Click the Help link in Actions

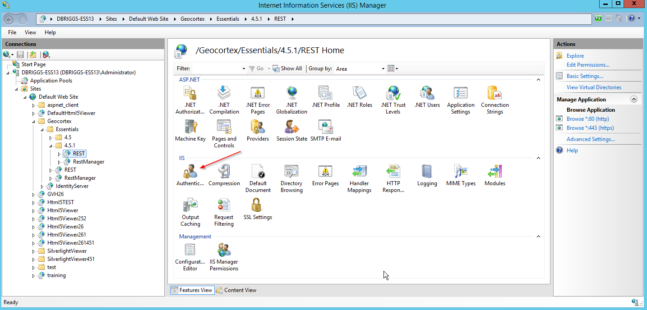(572, 150)
